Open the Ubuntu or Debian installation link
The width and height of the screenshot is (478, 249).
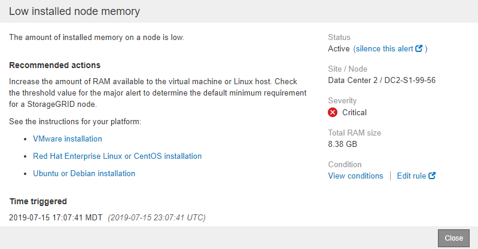click(84, 174)
